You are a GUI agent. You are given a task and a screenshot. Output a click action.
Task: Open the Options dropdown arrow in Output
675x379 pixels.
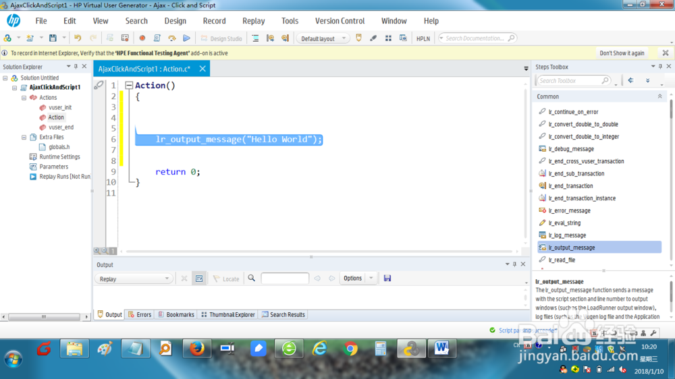point(371,279)
